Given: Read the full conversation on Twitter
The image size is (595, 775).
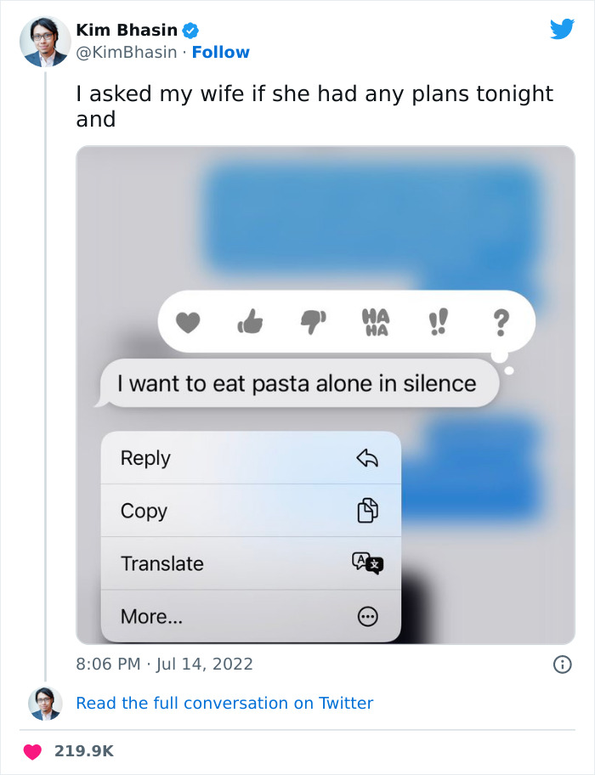Looking at the screenshot, I should click(x=224, y=703).
